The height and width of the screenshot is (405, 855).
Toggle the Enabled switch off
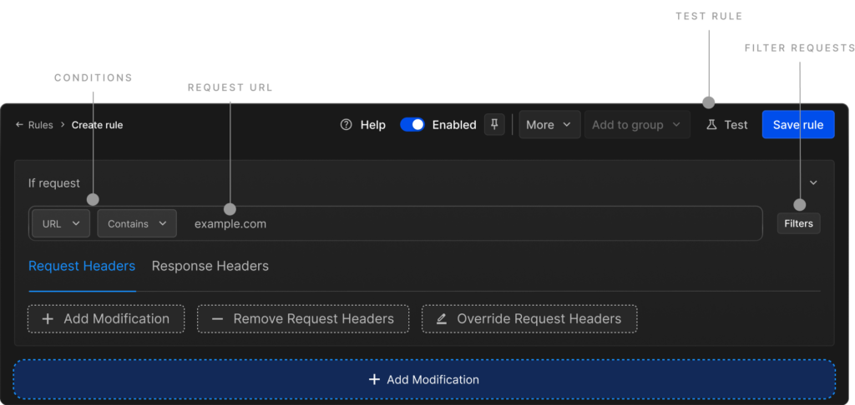[412, 125]
